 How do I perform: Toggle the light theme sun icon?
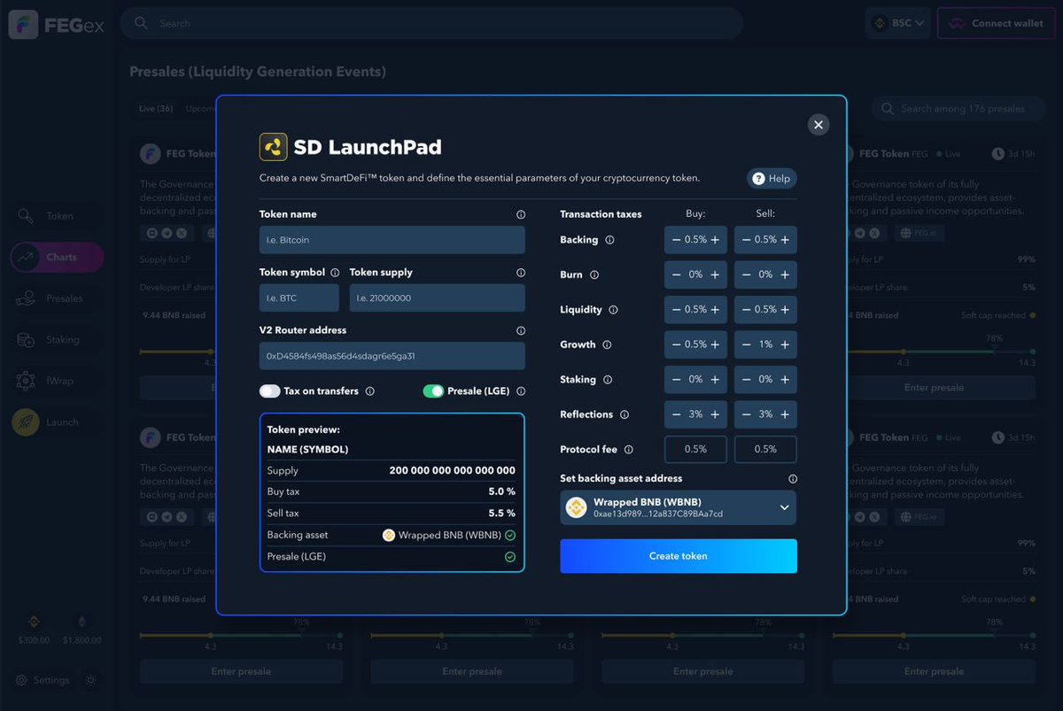click(x=90, y=680)
